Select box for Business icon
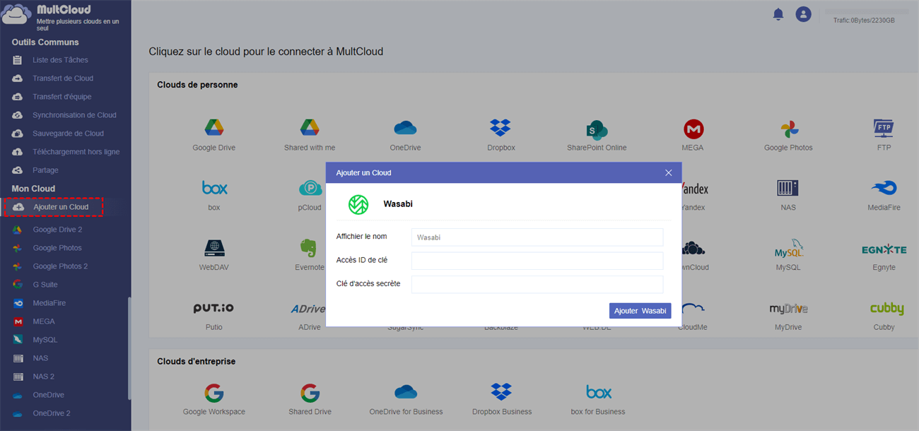919x431 pixels. (x=599, y=392)
